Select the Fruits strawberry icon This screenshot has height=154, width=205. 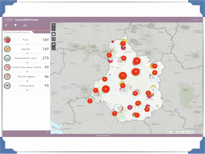click(x=7, y=40)
